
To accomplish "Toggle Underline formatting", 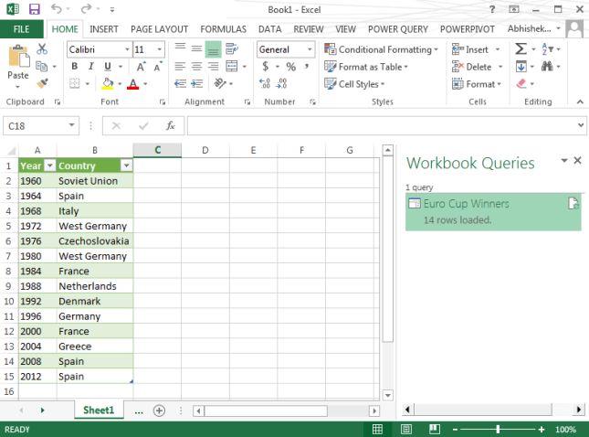I will pos(108,67).
